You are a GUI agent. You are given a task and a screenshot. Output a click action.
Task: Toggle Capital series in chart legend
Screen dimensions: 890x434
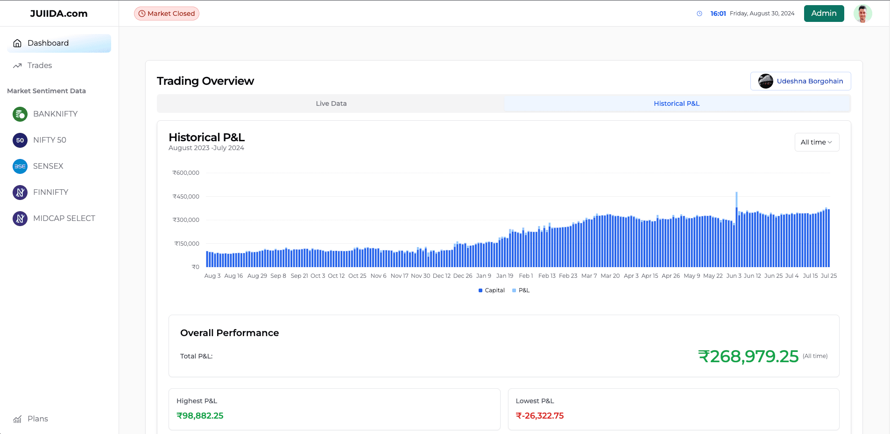click(x=492, y=290)
